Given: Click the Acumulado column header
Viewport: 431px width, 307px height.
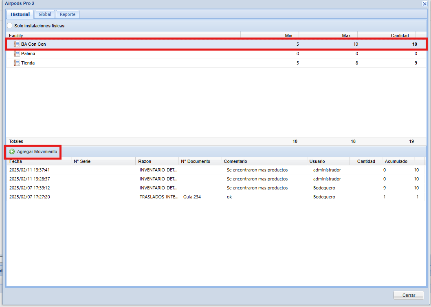Looking at the screenshot, I should click(398, 161).
